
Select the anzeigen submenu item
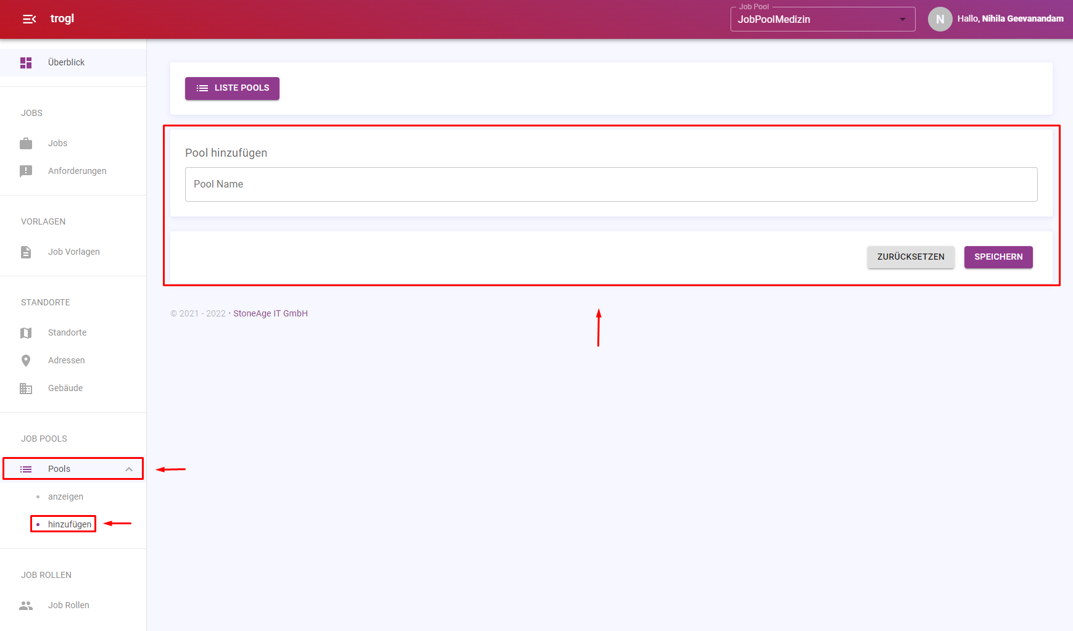coord(65,497)
